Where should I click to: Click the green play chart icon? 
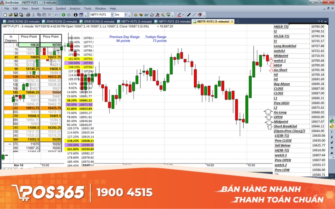pyautogui.click(x=168, y=15)
